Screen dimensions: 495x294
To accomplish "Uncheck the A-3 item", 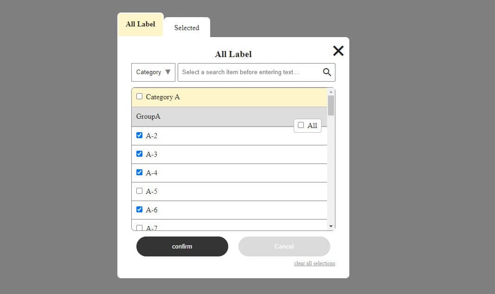I will [139, 153].
